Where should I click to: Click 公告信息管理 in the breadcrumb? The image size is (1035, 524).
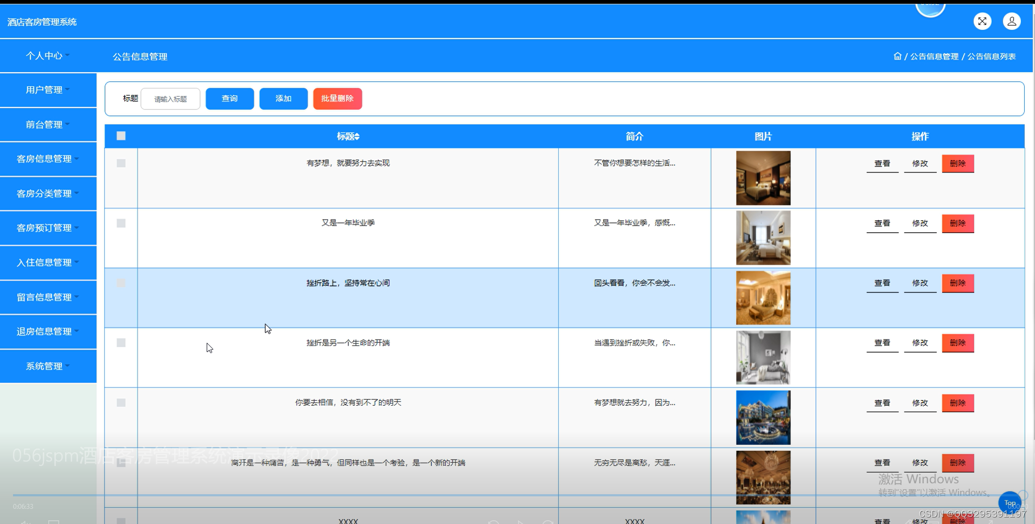click(x=934, y=56)
